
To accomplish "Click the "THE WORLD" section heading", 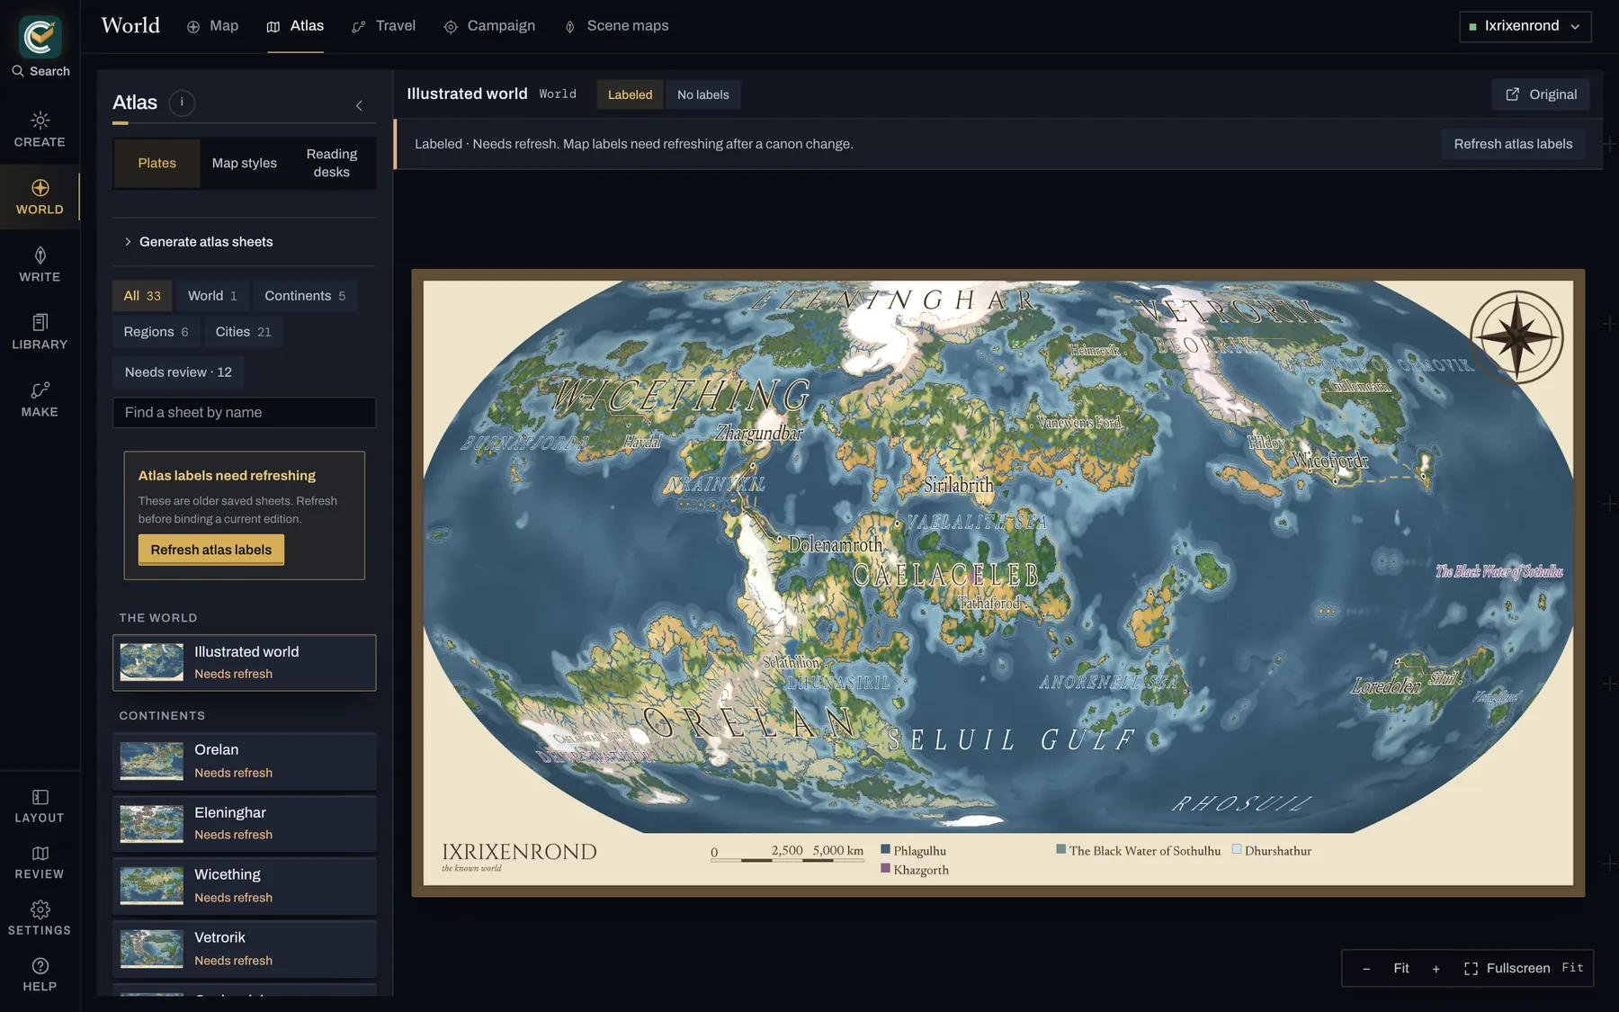I will point(158,618).
